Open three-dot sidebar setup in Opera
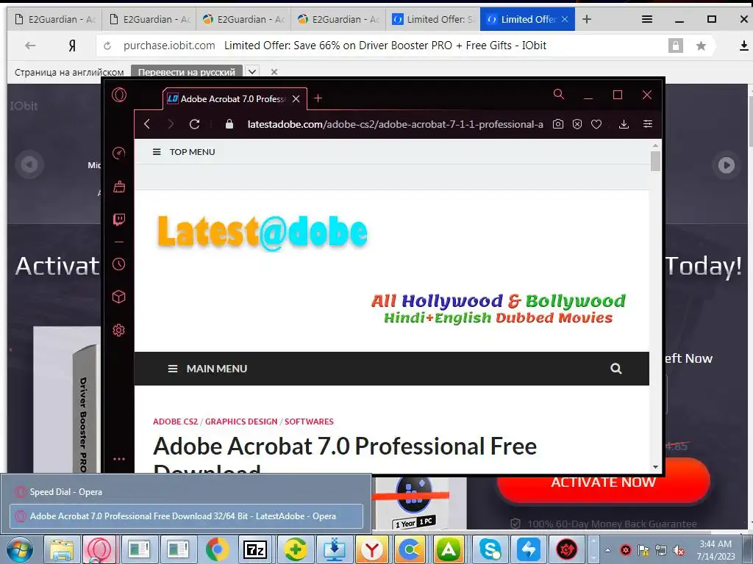Screen dimensions: 753x564 pos(118,459)
